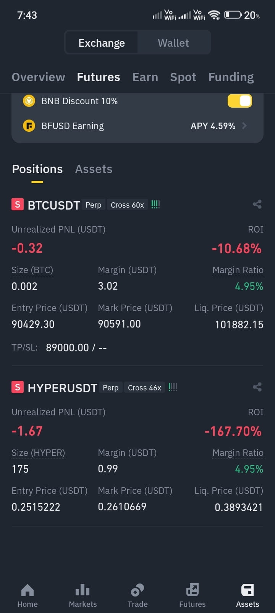Open BTCUSDT Cross 60x leverage selector

[x=127, y=205]
